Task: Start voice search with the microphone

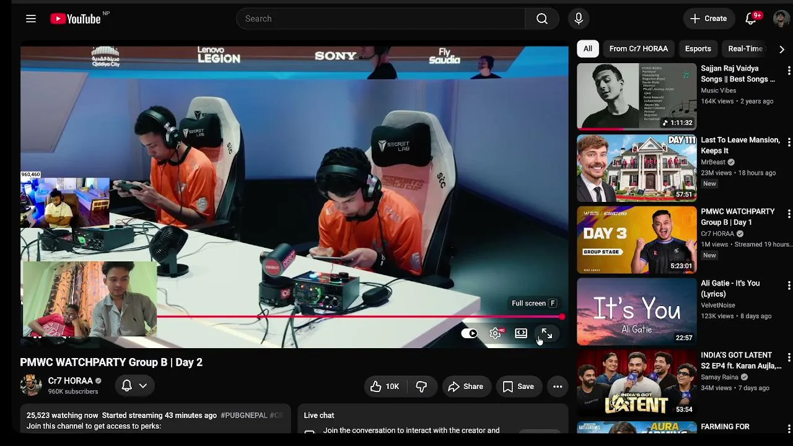Action: 579,19
